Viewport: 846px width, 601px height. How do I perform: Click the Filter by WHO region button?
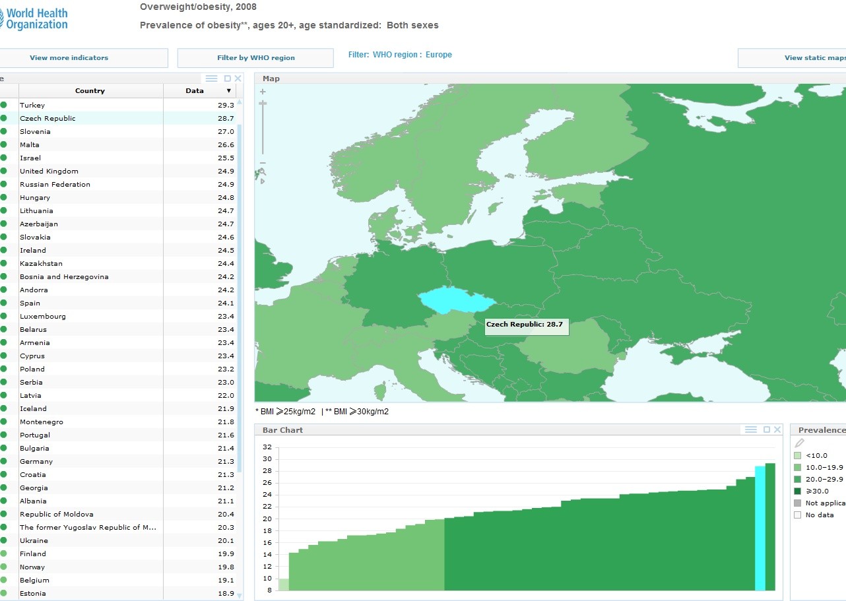(x=255, y=58)
